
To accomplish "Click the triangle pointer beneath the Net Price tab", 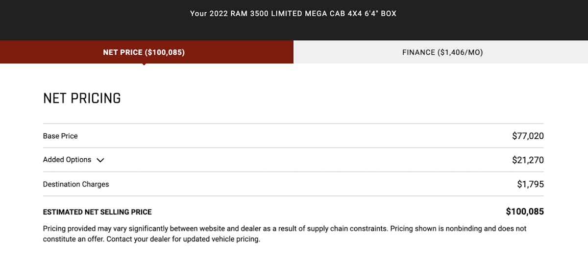I will coord(144,64).
